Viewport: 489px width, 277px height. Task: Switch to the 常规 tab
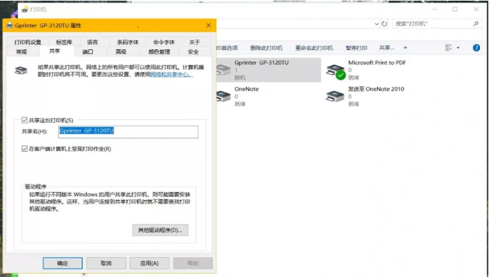21,51
